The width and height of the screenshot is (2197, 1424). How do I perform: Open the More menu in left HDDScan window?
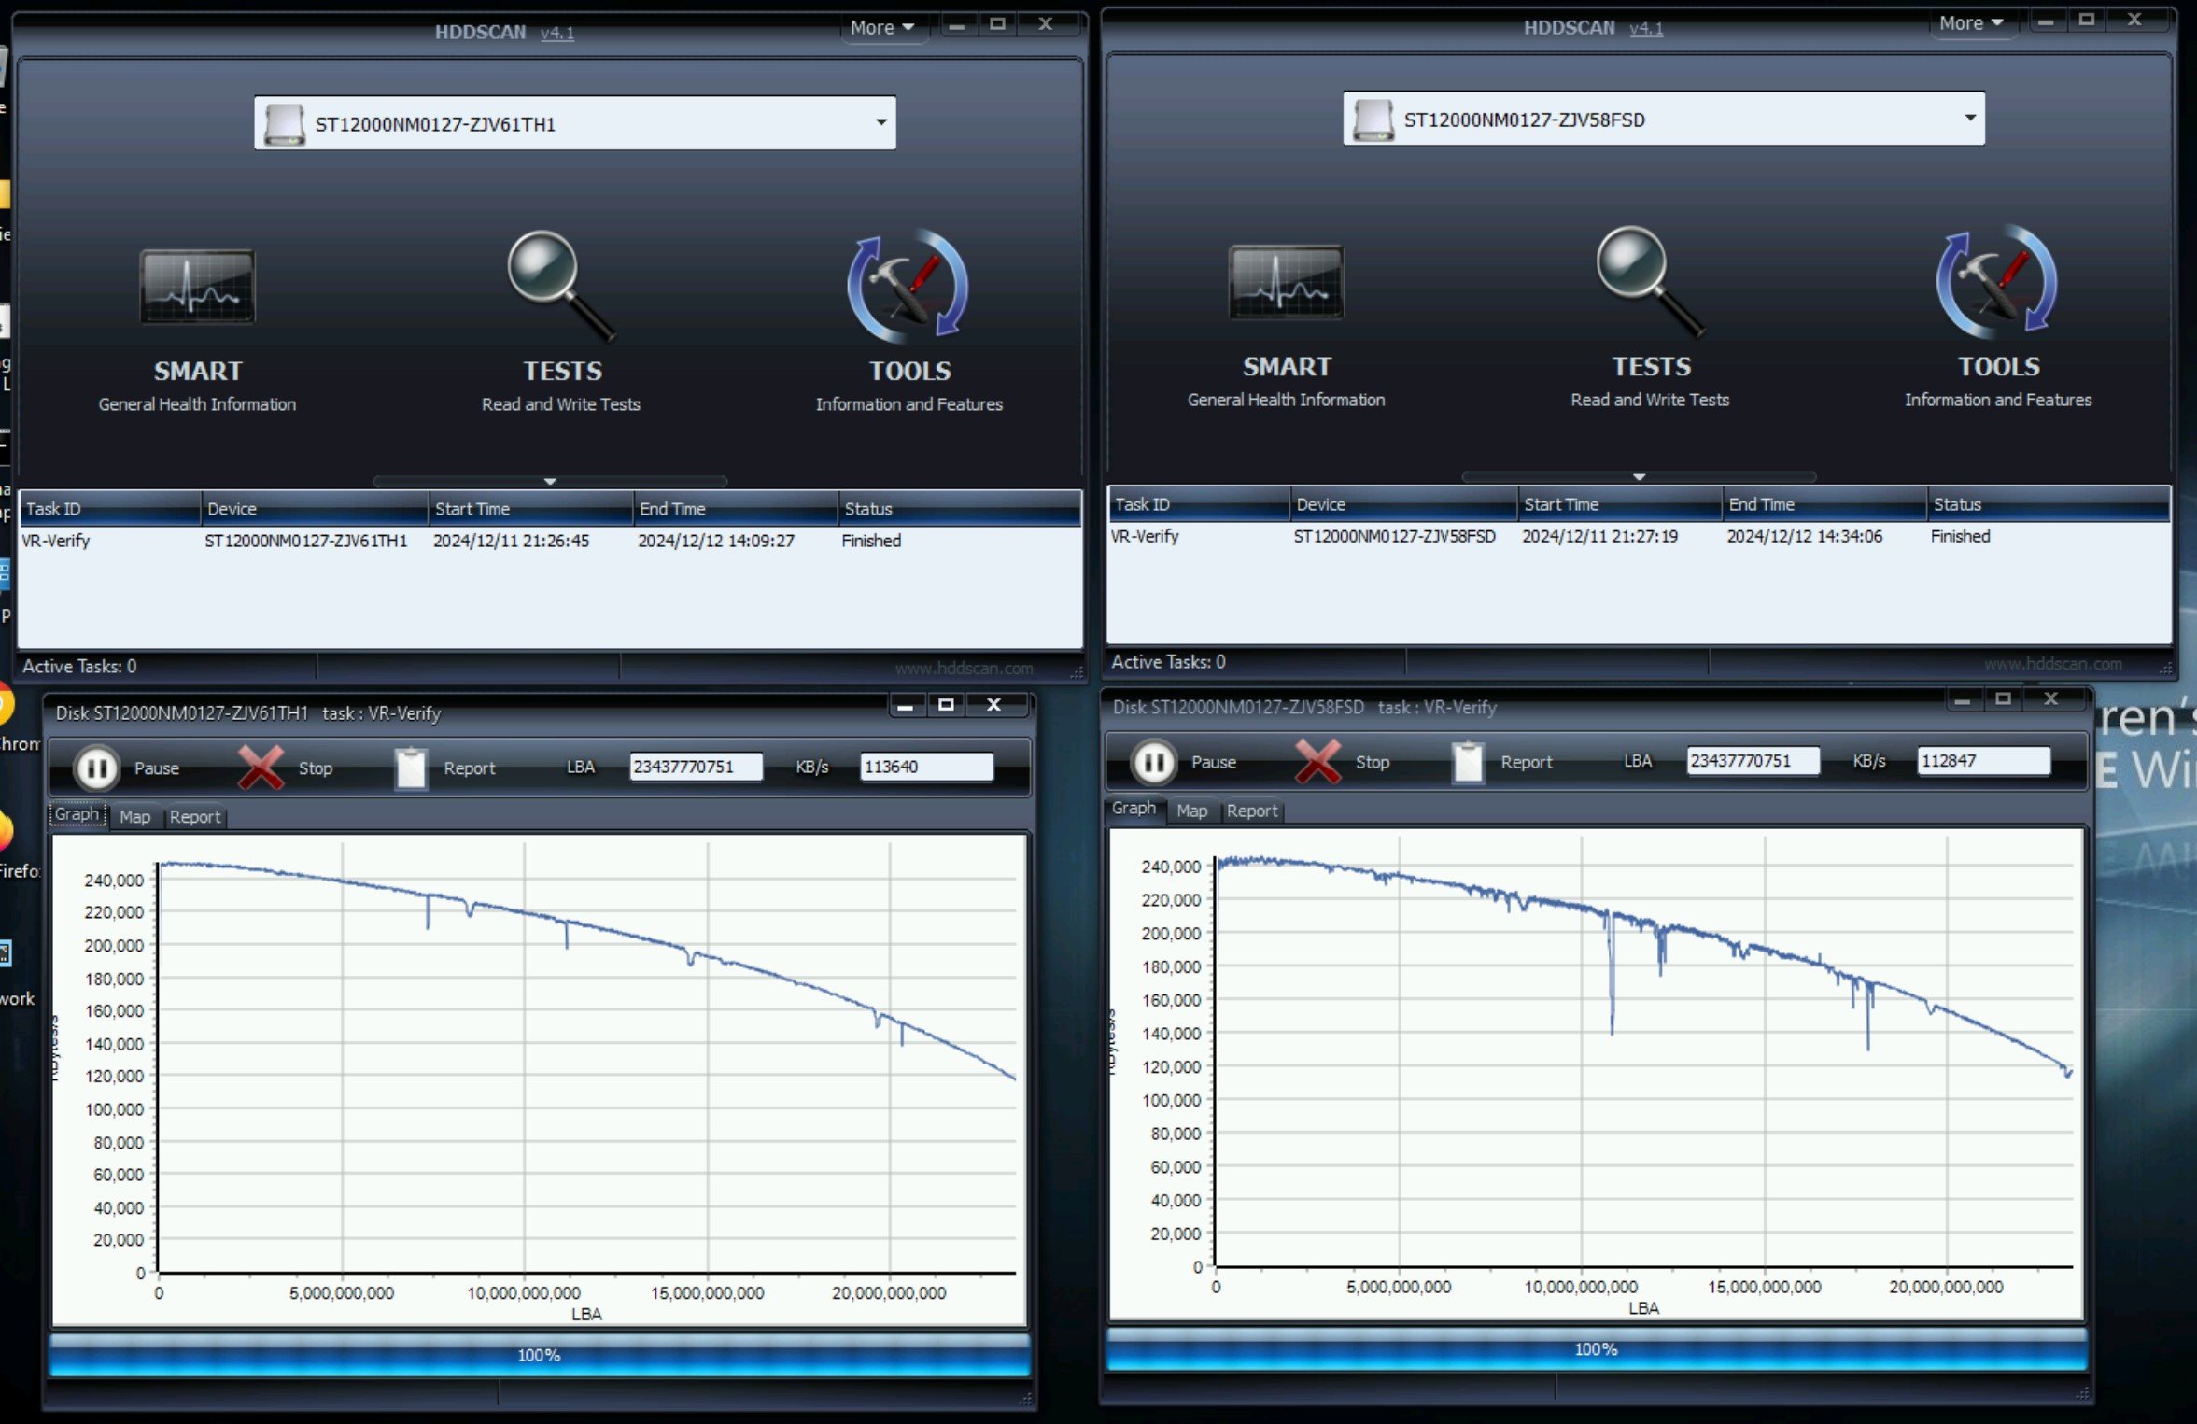pos(881,27)
